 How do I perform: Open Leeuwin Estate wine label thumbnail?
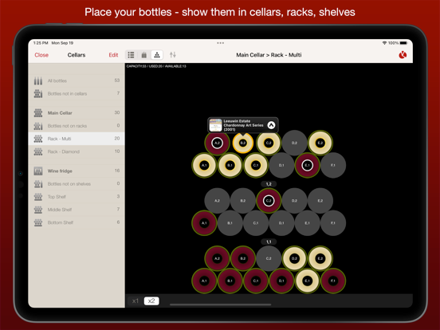[215, 125]
